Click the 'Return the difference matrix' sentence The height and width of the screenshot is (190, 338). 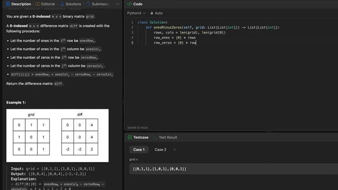(x=35, y=83)
